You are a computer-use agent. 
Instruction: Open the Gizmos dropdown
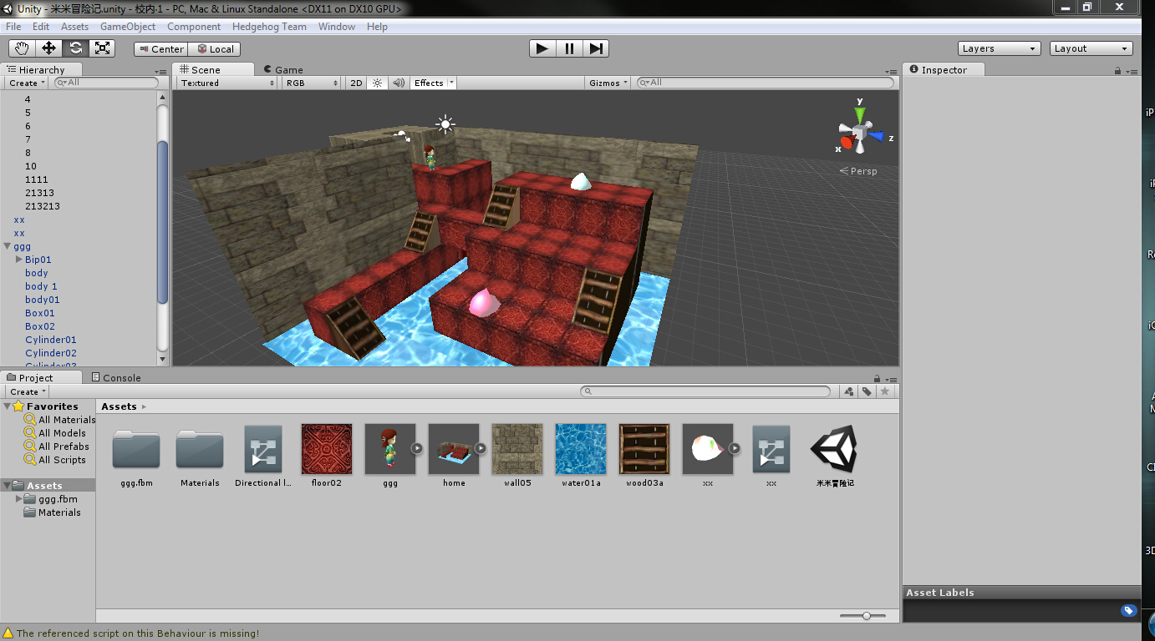pos(608,83)
